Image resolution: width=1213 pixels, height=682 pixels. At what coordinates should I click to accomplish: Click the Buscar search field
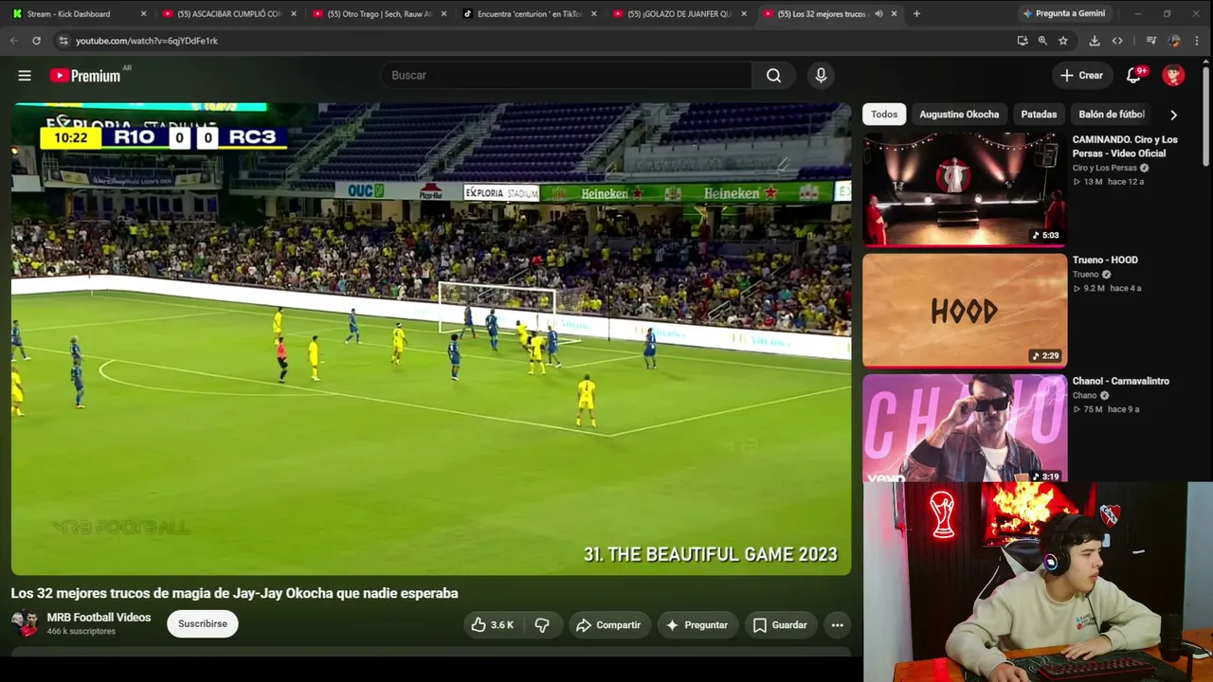coord(567,76)
